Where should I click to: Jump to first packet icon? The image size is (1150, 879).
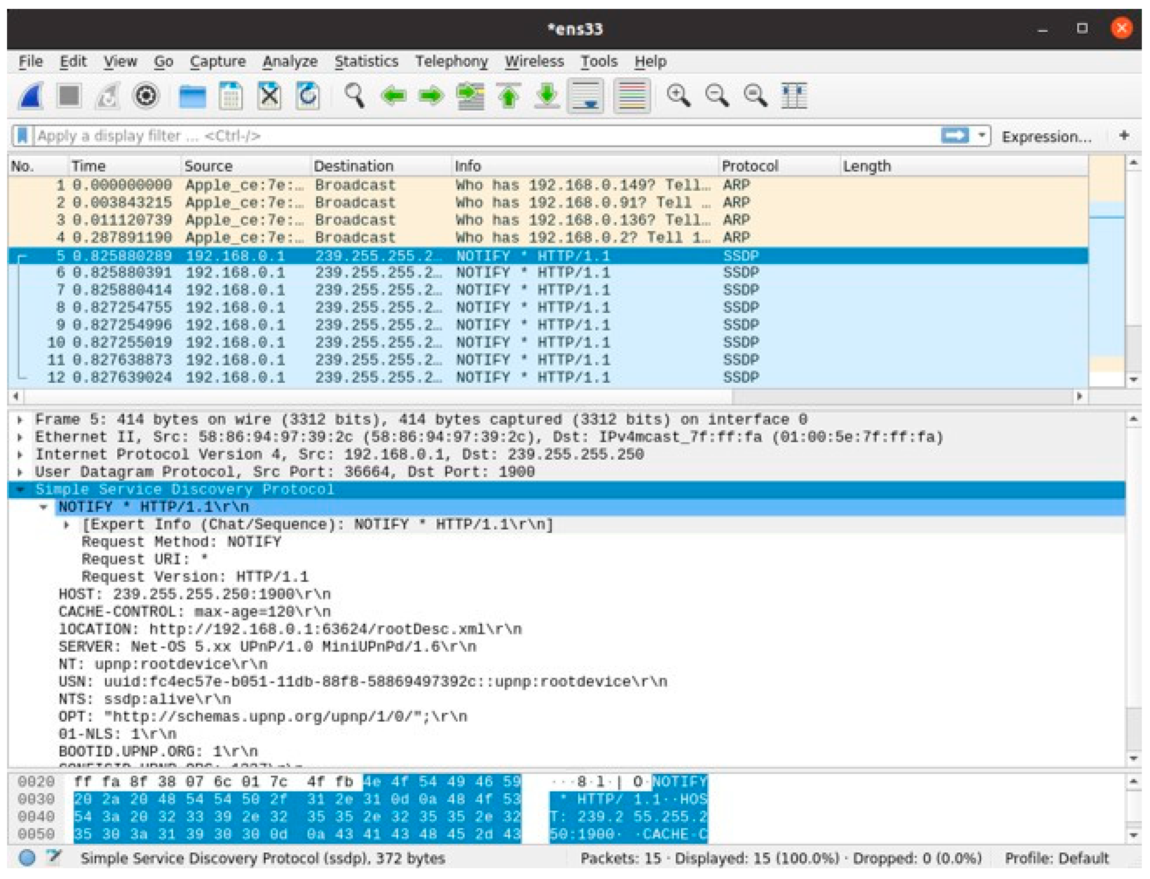pyautogui.click(x=509, y=96)
